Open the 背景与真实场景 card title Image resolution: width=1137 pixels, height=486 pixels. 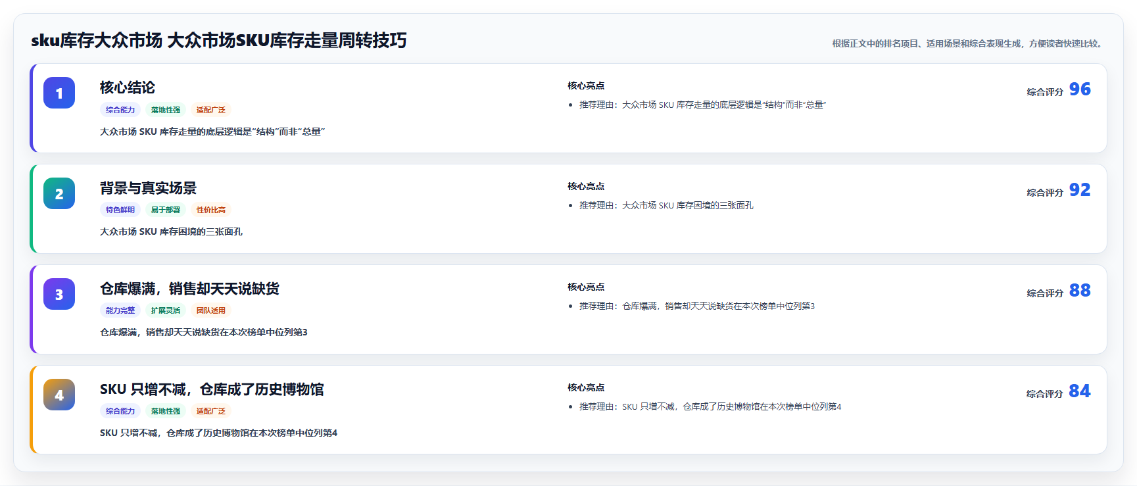coord(148,188)
